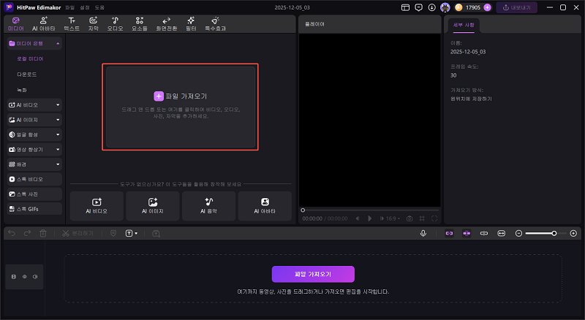Switch to the 오디오 tab
This screenshot has width=585, height=320.
[115, 24]
